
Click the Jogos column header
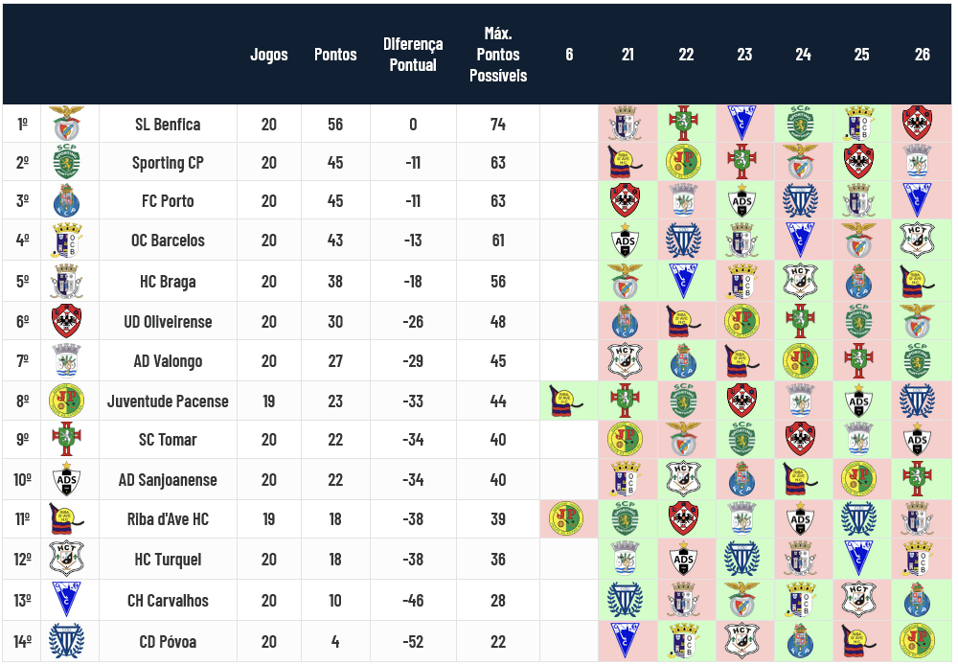coord(269,55)
